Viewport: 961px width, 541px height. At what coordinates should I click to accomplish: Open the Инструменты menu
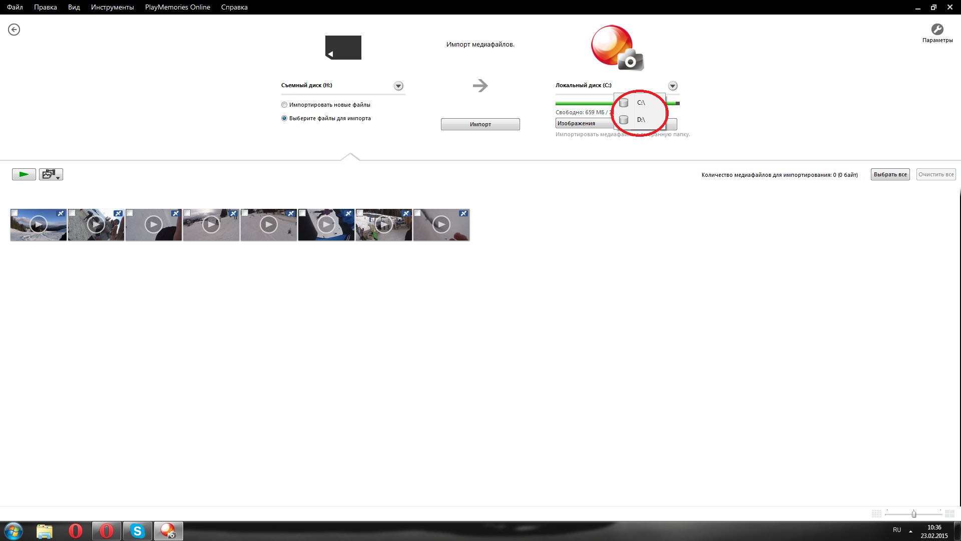[112, 7]
